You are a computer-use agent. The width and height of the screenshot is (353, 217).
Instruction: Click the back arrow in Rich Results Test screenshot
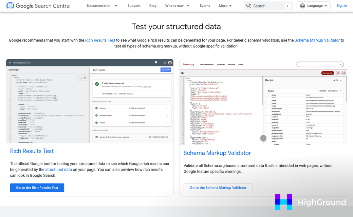click(10, 63)
